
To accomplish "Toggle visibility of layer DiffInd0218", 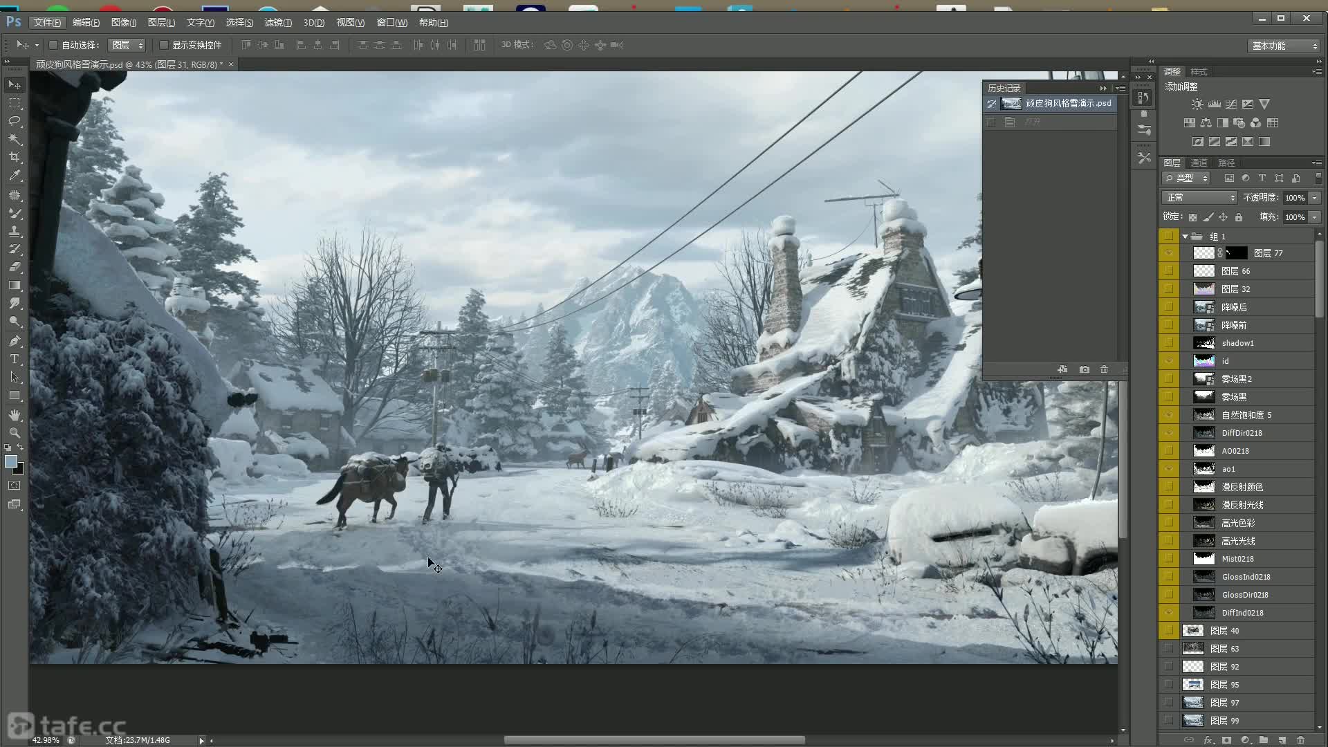I will 1169,613.
